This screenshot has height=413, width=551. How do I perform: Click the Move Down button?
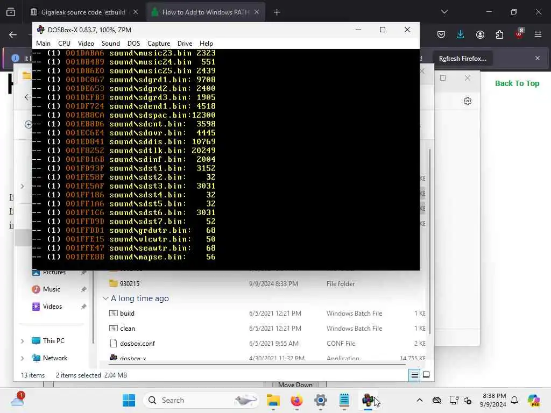tap(295, 385)
